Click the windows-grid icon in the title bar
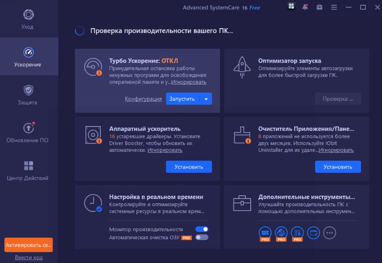Image resolution: width=382 pixels, height=263 pixels. (x=291, y=6)
